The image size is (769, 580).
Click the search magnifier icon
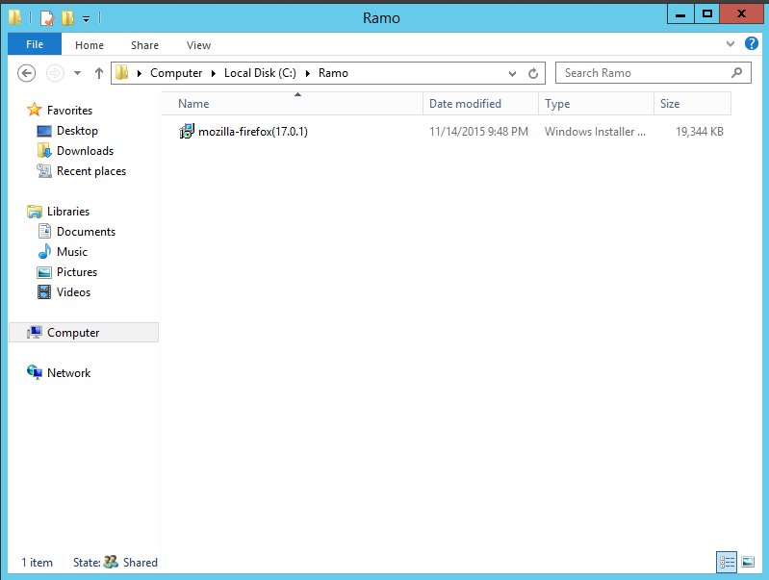point(736,73)
